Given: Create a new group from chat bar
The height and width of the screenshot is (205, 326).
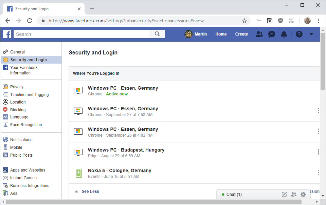Looking at the screenshot, I should pyautogui.click(x=293, y=195).
